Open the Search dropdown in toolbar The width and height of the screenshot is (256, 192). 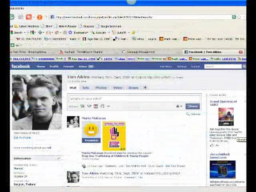tap(25, 33)
